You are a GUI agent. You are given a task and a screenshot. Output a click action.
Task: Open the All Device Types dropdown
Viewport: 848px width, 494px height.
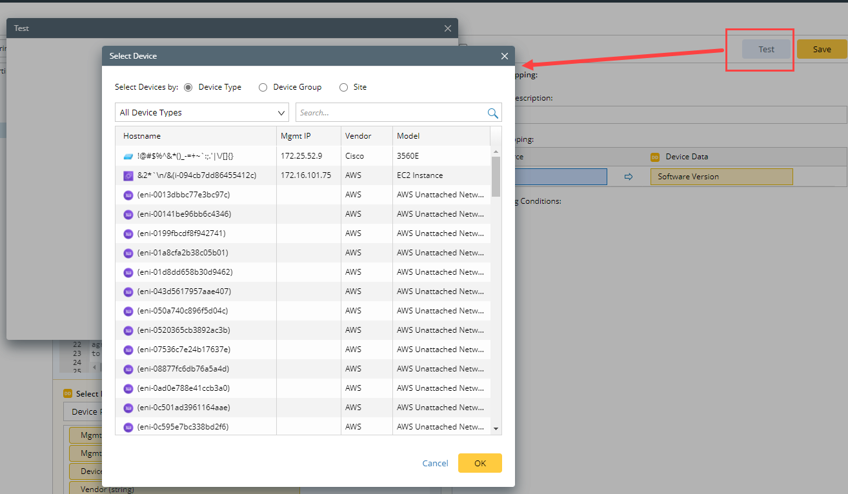[201, 113]
